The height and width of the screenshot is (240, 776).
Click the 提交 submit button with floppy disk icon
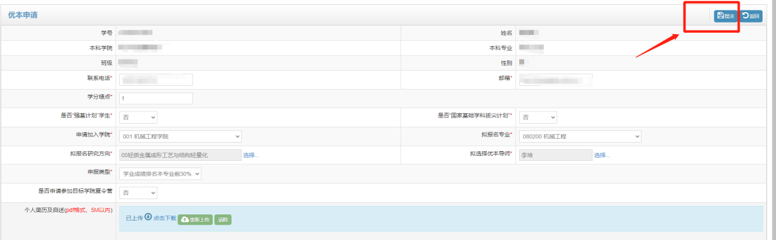(725, 16)
